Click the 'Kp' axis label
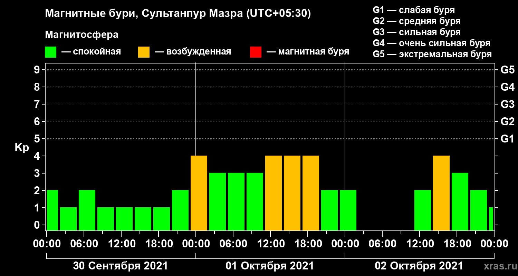This screenshot has height=276, width=518. tap(22, 148)
